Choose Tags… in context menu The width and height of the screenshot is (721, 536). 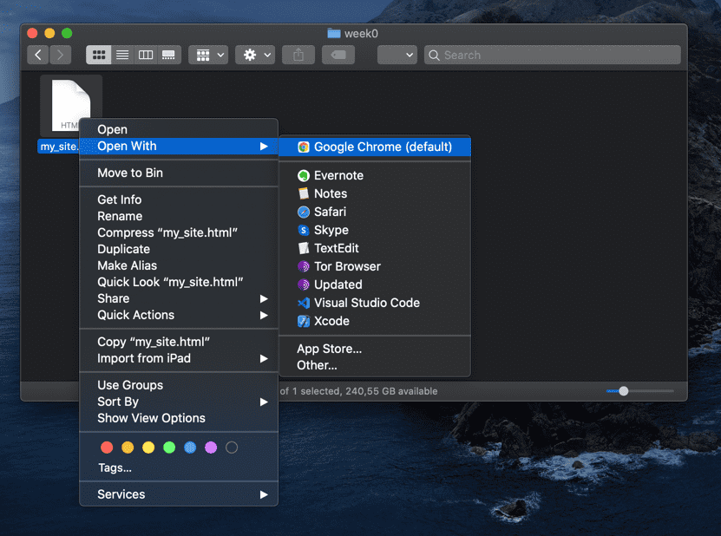coord(179,468)
